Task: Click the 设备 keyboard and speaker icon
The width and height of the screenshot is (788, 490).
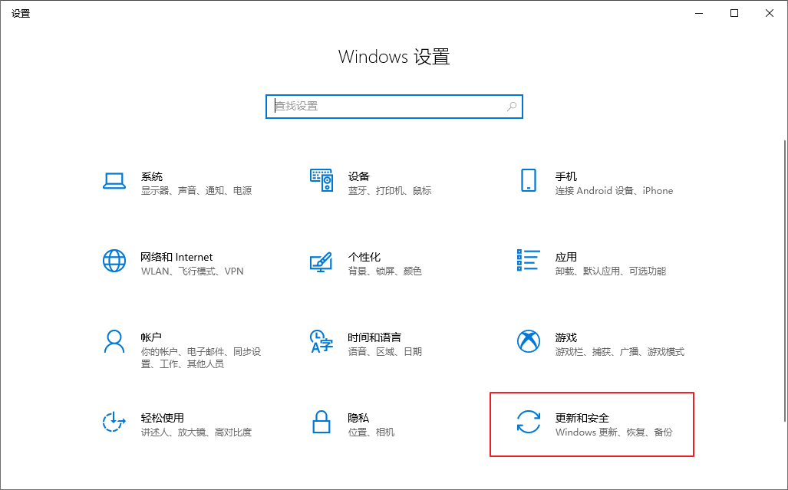Action: (321, 180)
